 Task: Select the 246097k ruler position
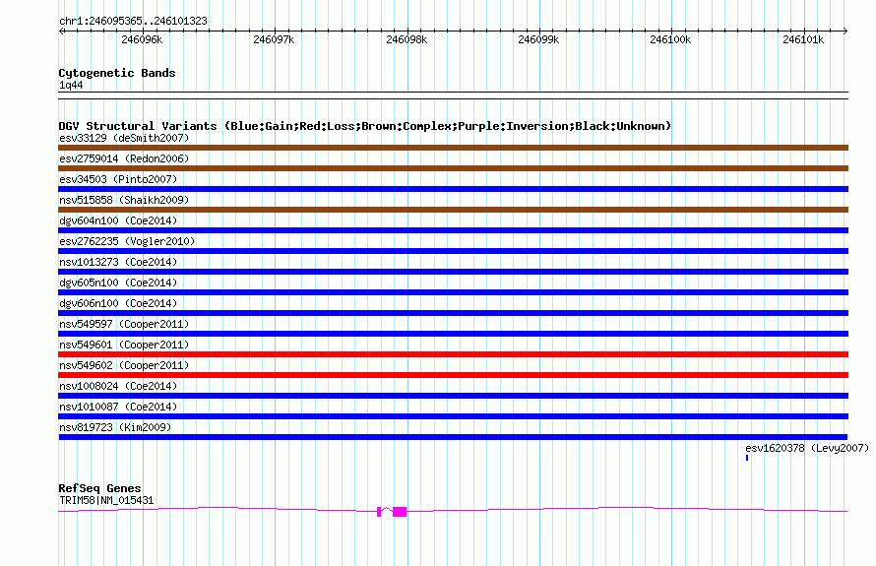click(274, 39)
